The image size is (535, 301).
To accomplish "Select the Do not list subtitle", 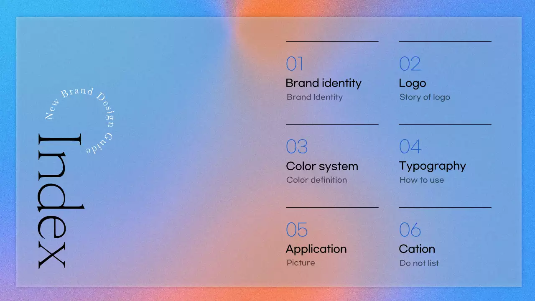I will 419,263.
